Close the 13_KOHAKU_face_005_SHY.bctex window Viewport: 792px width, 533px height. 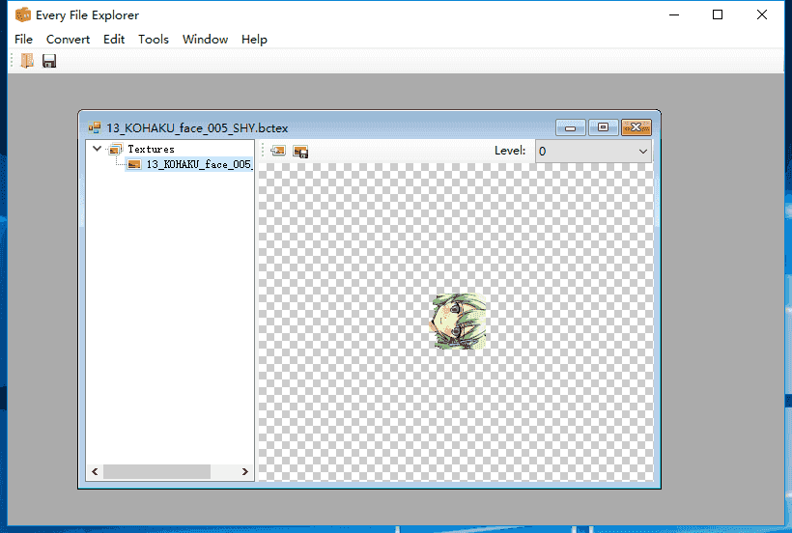coord(636,127)
